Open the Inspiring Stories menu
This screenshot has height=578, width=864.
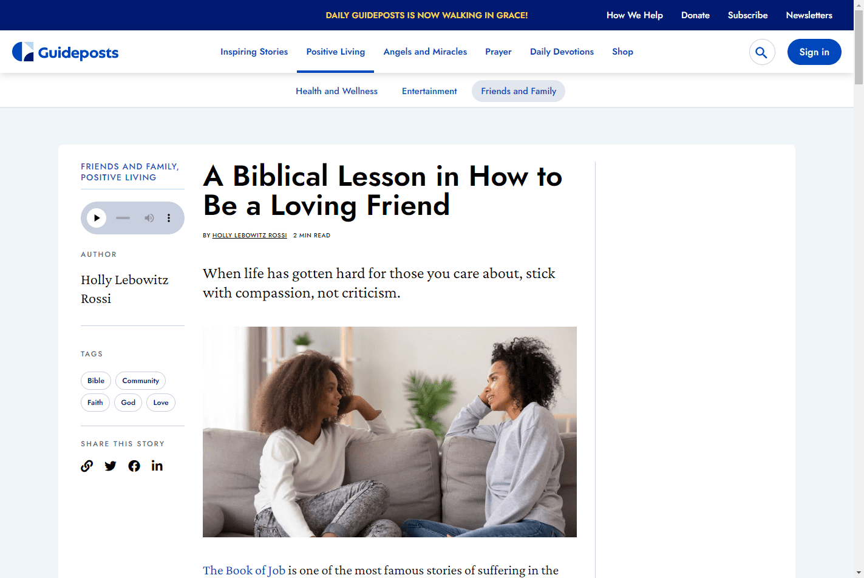pyautogui.click(x=254, y=52)
